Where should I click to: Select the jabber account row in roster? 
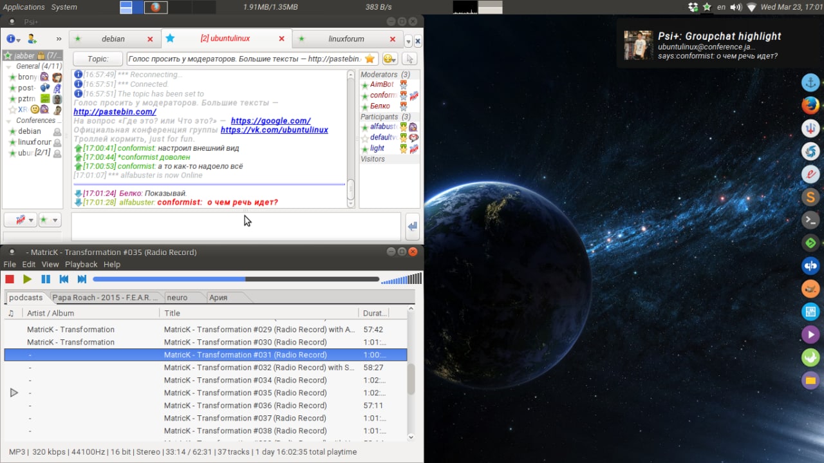(x=32, y=55)
